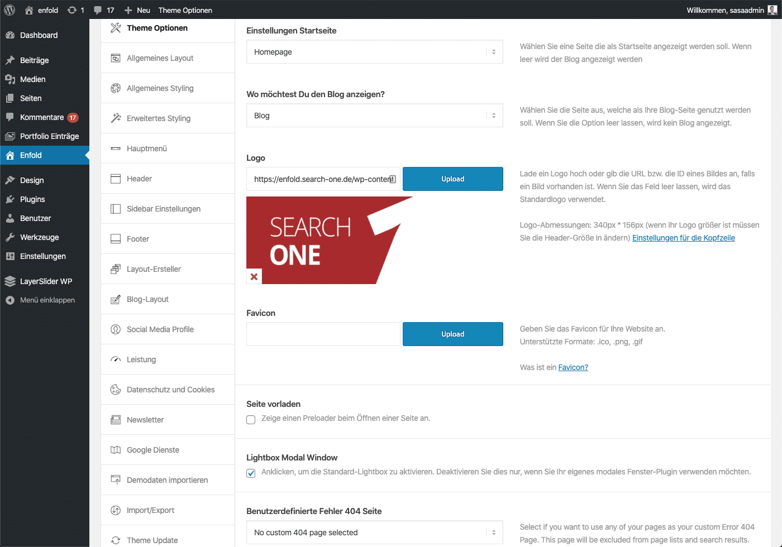Image resolution: width=782 pixels, height=547 pixels.
Task: Switch to Layout-Ersteller tab
Action: [168, 269]
